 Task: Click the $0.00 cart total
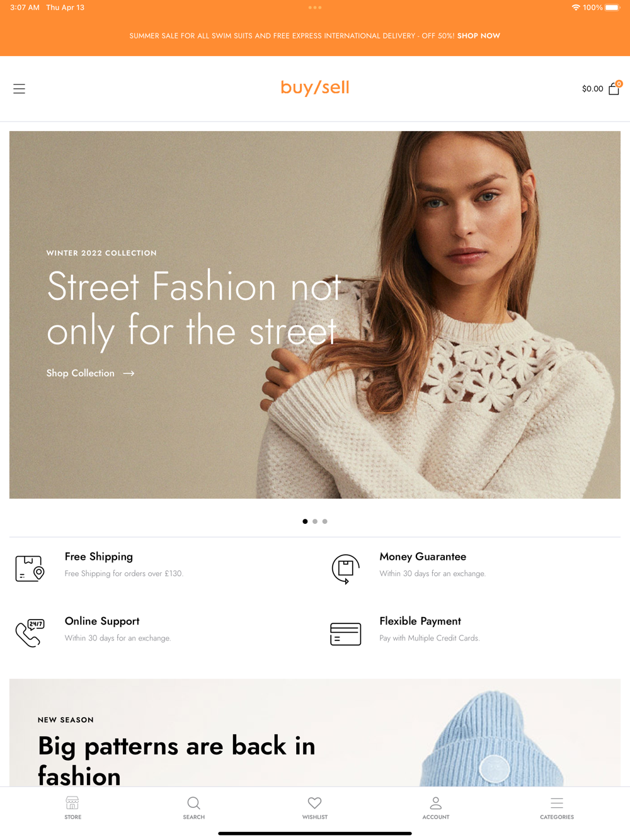(x=593, y=89)
